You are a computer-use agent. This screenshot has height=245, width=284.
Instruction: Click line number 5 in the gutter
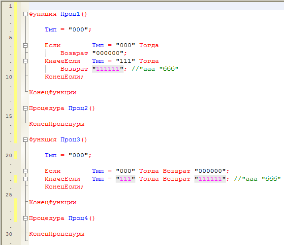click(x=10, y=38)
